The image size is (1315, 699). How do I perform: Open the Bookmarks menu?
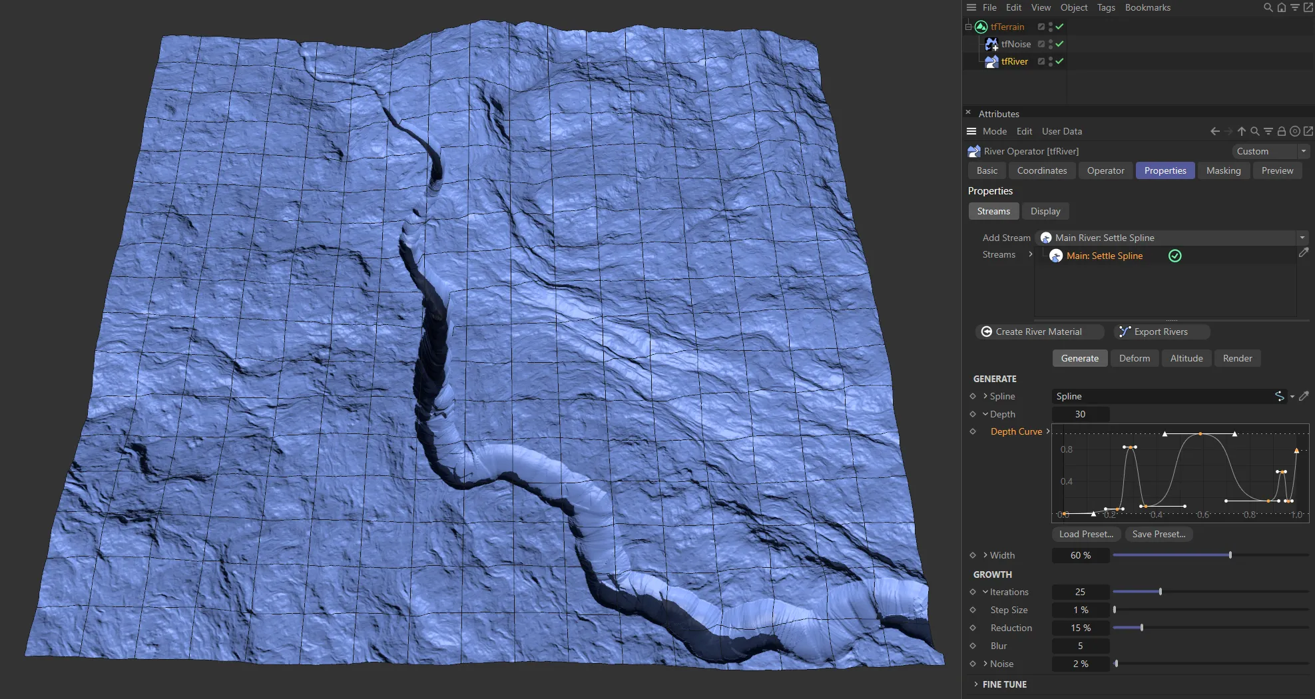1148,7
